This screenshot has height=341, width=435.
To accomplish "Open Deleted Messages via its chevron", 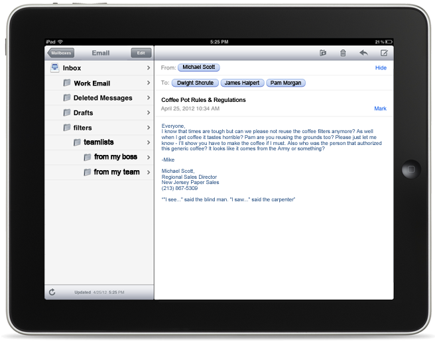I will coord(149,97).
